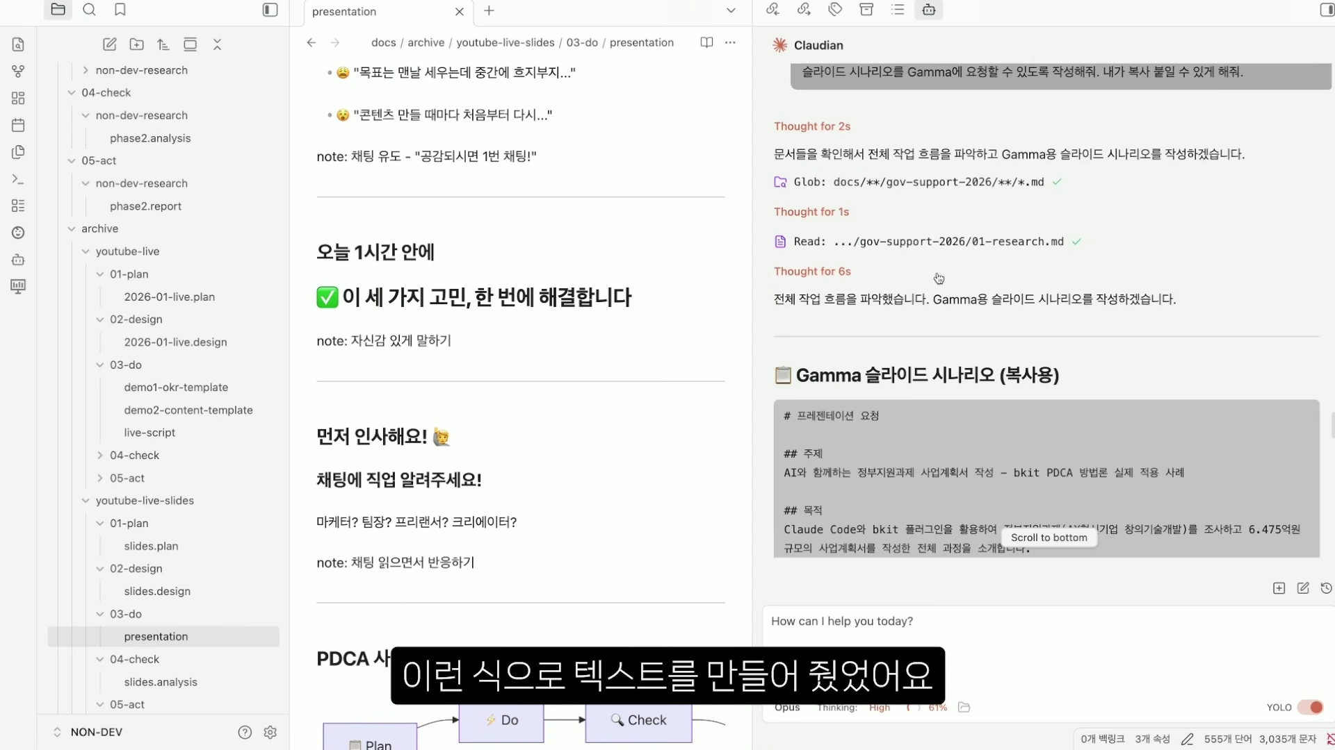Image resolution: width=1335 pixels, height=750 pixels.
Task: Click Scroll to bottom button
Action: coord(1049,537)
